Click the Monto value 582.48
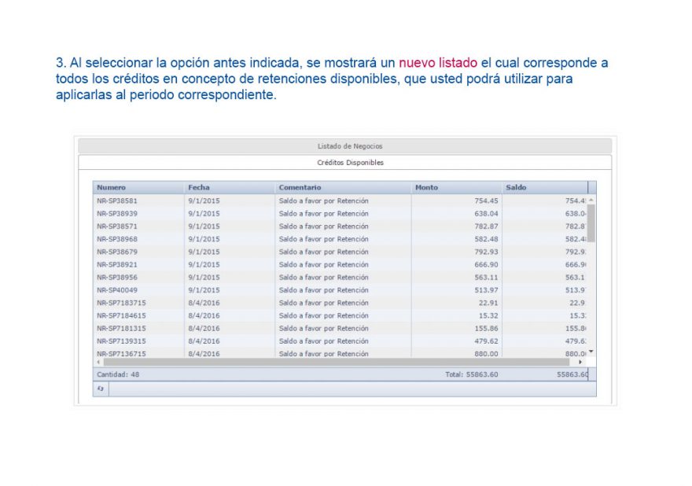692x486 pixels. (486, 239)
